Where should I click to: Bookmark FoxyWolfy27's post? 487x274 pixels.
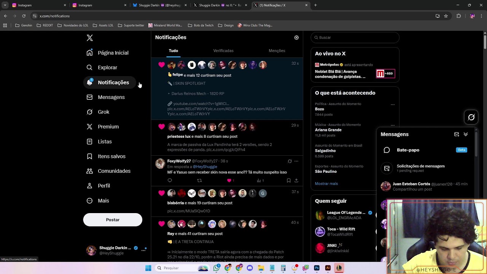(289, 180)
